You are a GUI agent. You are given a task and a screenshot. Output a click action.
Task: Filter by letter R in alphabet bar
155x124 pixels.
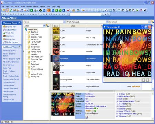pyautogui.click(x=46, y=14)
